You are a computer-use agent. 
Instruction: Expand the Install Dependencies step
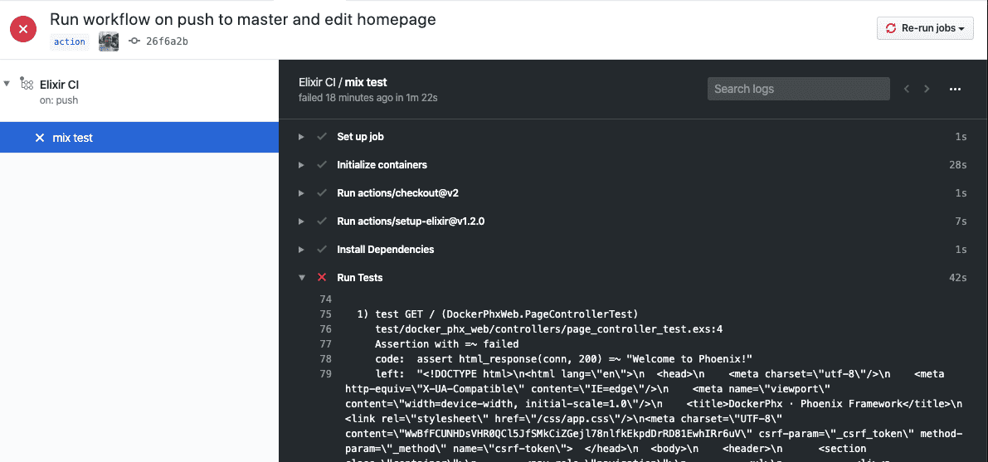pos(302,250)
